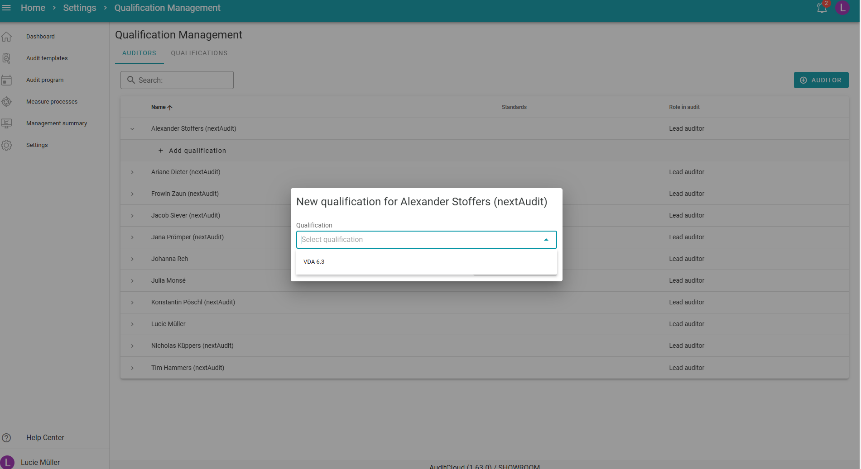
Task: Expand the Tim Hammers row
Action: coord(132,368)
